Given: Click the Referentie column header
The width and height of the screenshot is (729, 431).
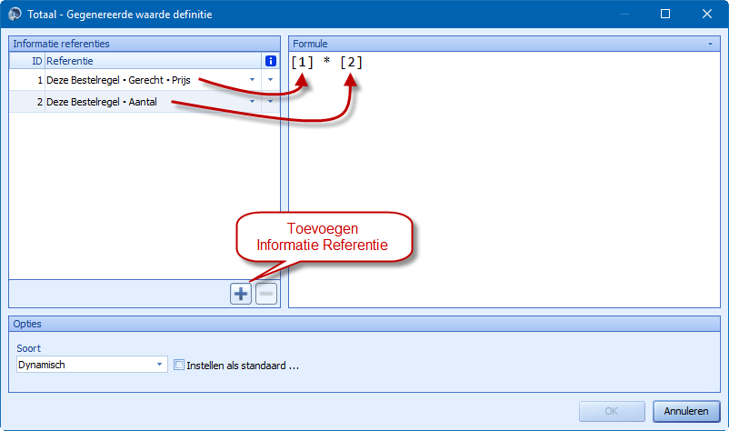Looking at the screenshot, I should (x=154, y=61).
